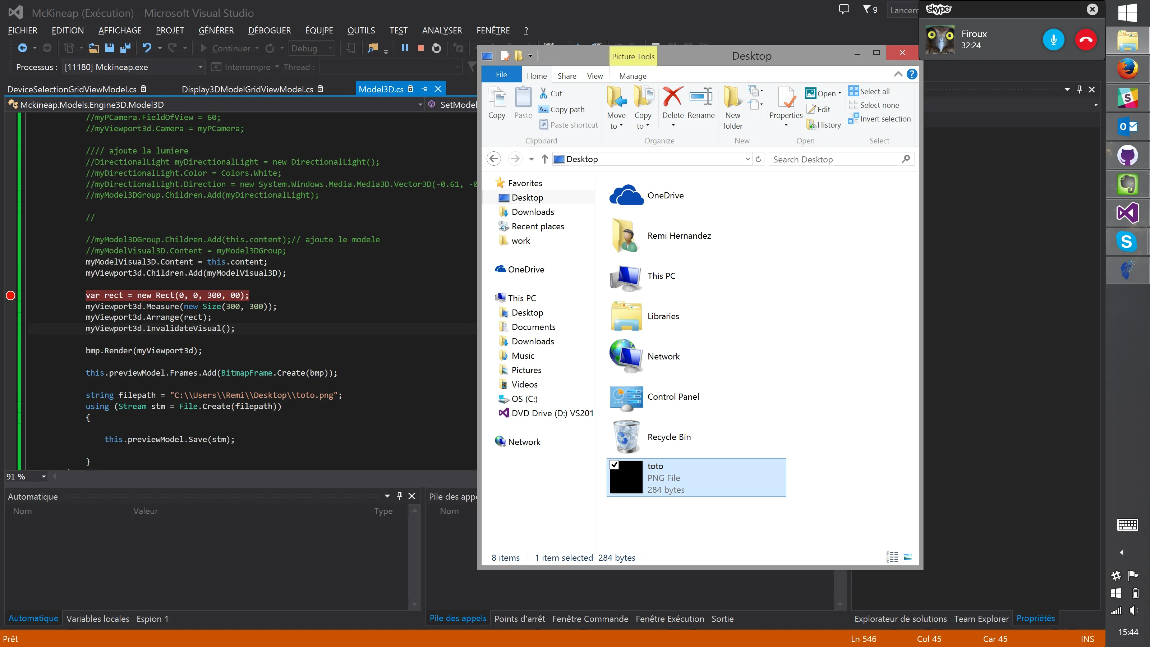Image resolution: width=1150 pixels, height=647 pixels.
Task: Toggle pin on Model3D.cs tab
Action: 424,89
